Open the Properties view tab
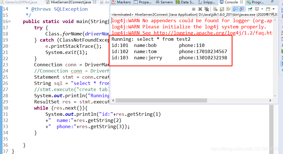The image size is (283, 154). point(143,2)
